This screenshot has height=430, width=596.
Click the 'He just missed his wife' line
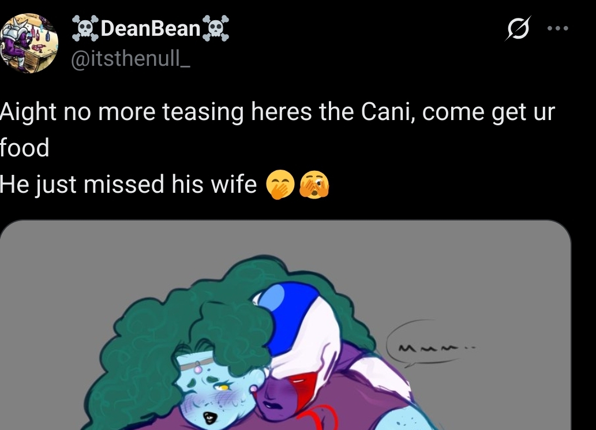pyautogui.click(x=128, y=184)
